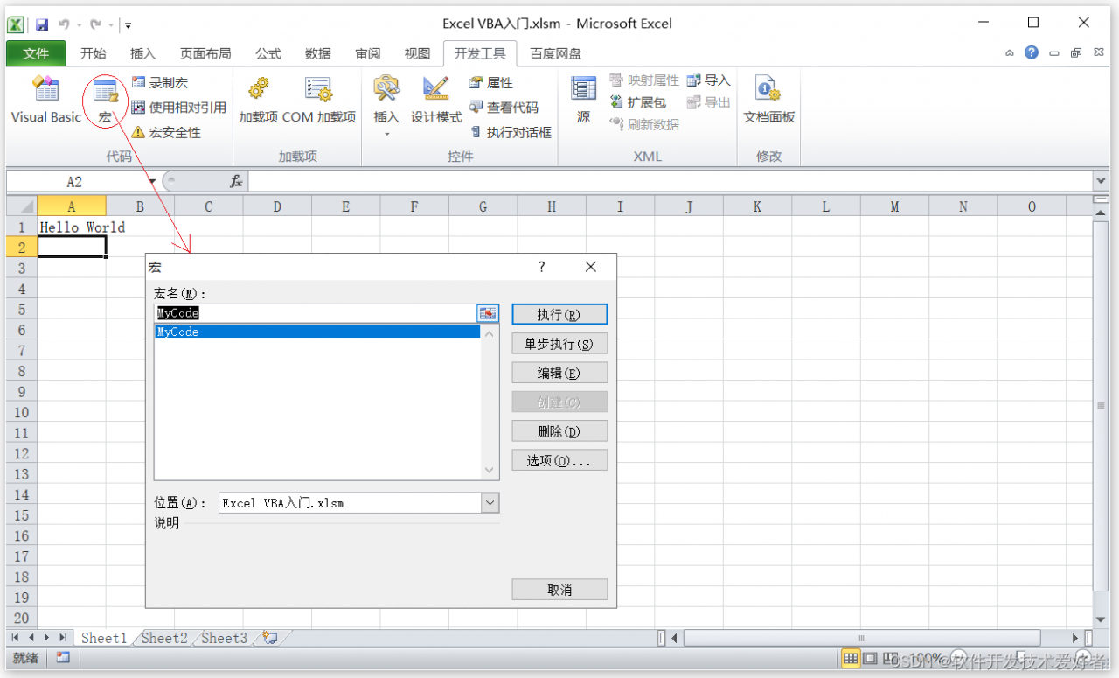1119x678 pixels.
Task: Click status bar macro record icon
Action: point(62,657)
